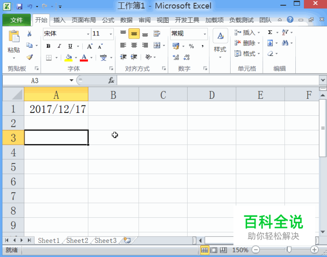
Task: Select the Format Painter brush
Action: tap(30, 57)
